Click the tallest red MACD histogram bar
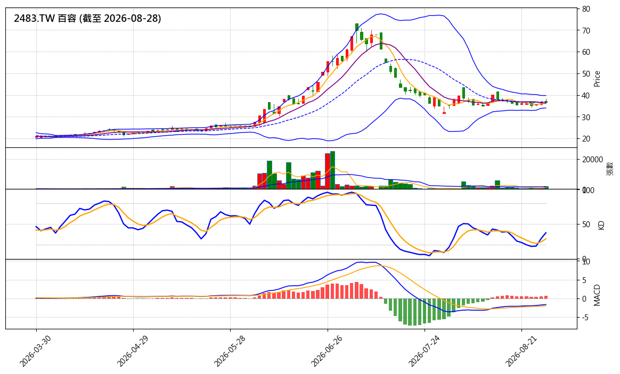This screenshot has height=374, width=620. click(357, 290)
